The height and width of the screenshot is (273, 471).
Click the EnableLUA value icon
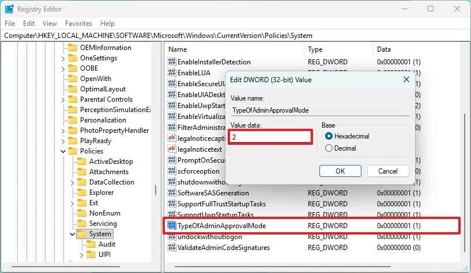[x=172, y=73]
